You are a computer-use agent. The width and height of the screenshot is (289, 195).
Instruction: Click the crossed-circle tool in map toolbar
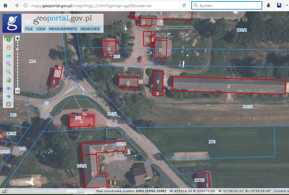[8, 104]
